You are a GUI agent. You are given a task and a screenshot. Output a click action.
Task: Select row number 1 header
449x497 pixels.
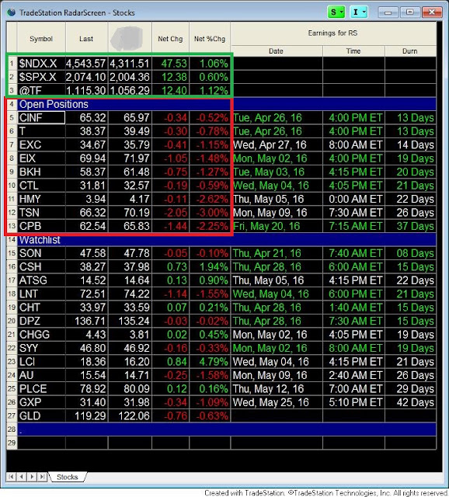[x=12, y=64]
